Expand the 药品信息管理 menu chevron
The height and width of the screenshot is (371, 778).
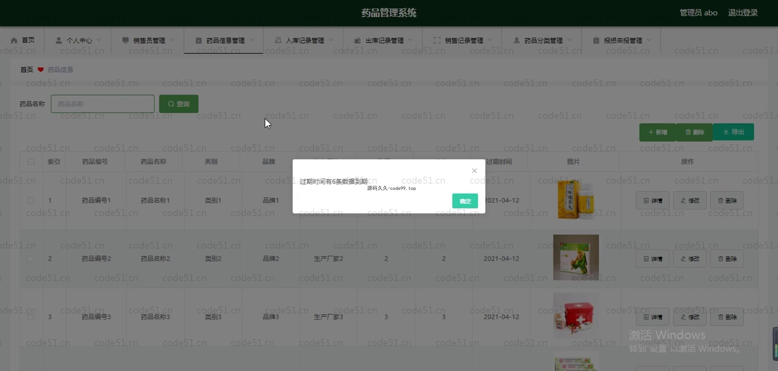[x=251, y=40]
